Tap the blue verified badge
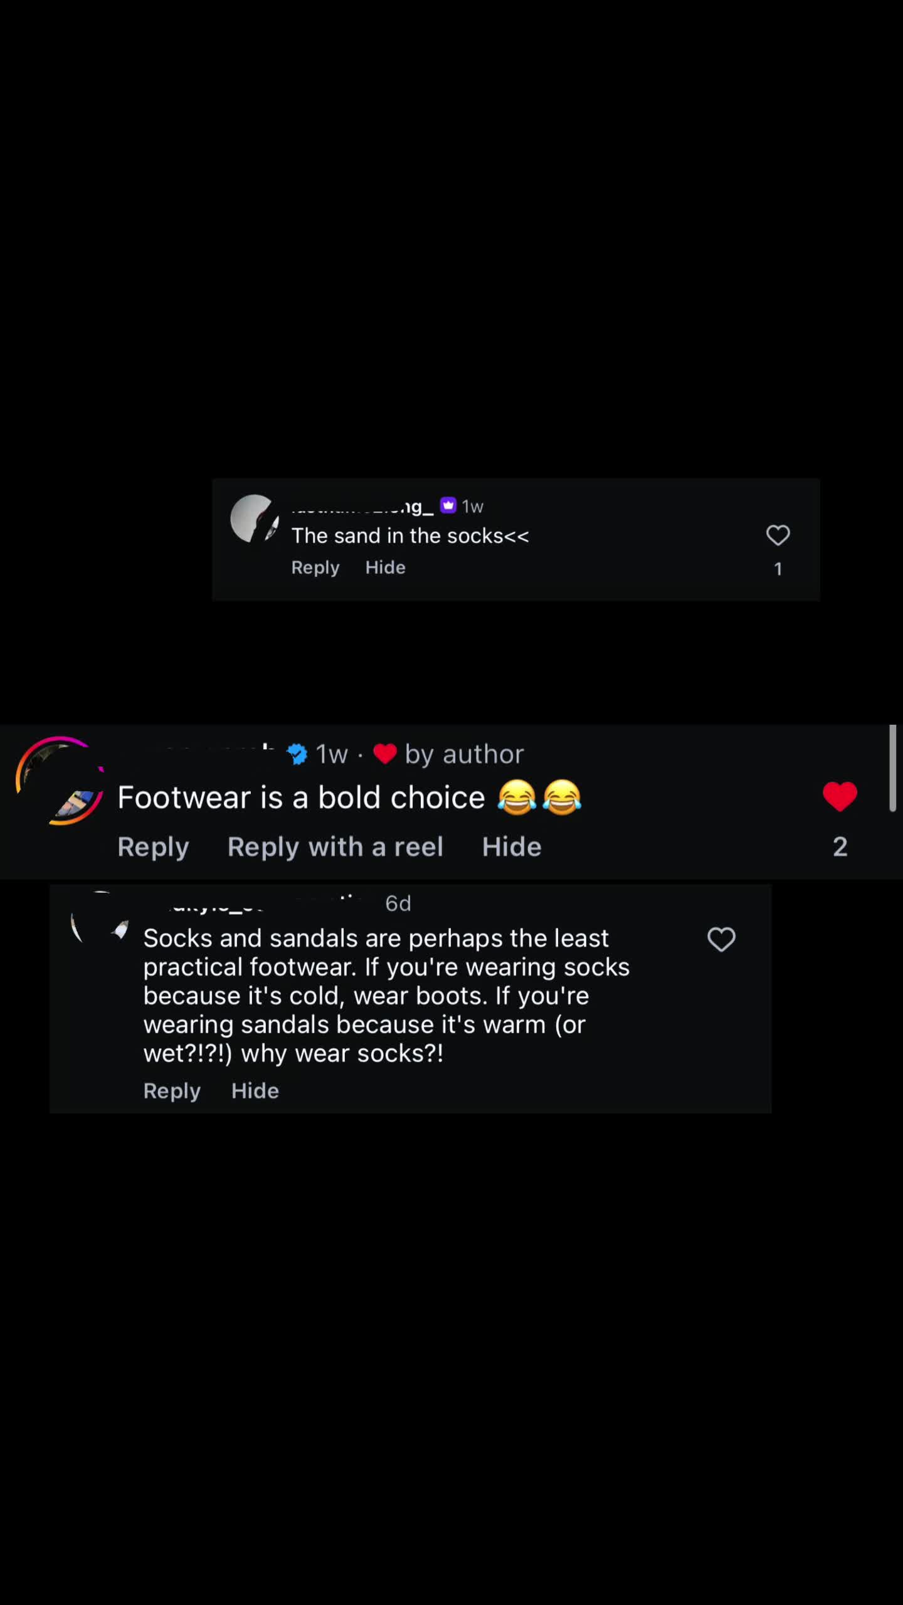Screen dimensions: 903x1605 (x=297, y=754)
